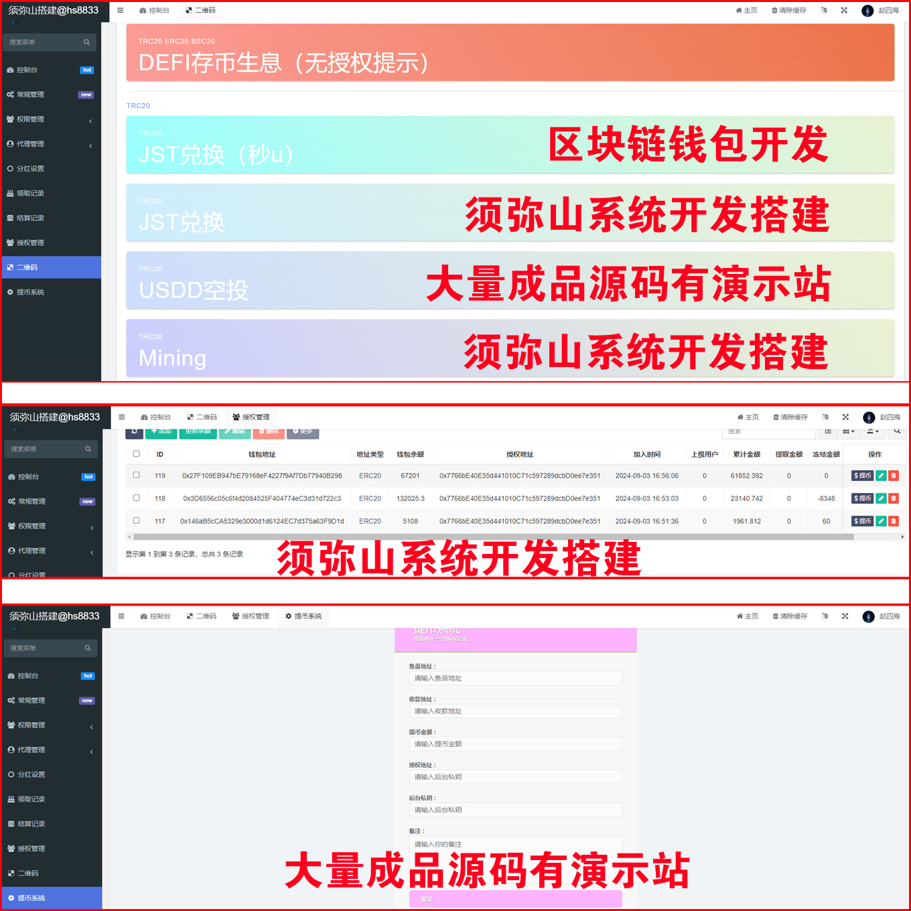Check the select-all checkbox in table header

pyautogui.click(x=136, y=453)
